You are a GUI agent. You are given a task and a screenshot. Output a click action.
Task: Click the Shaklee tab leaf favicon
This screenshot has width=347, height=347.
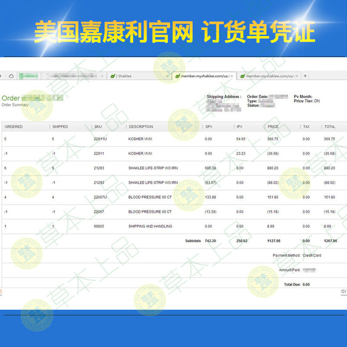(113, 76)
